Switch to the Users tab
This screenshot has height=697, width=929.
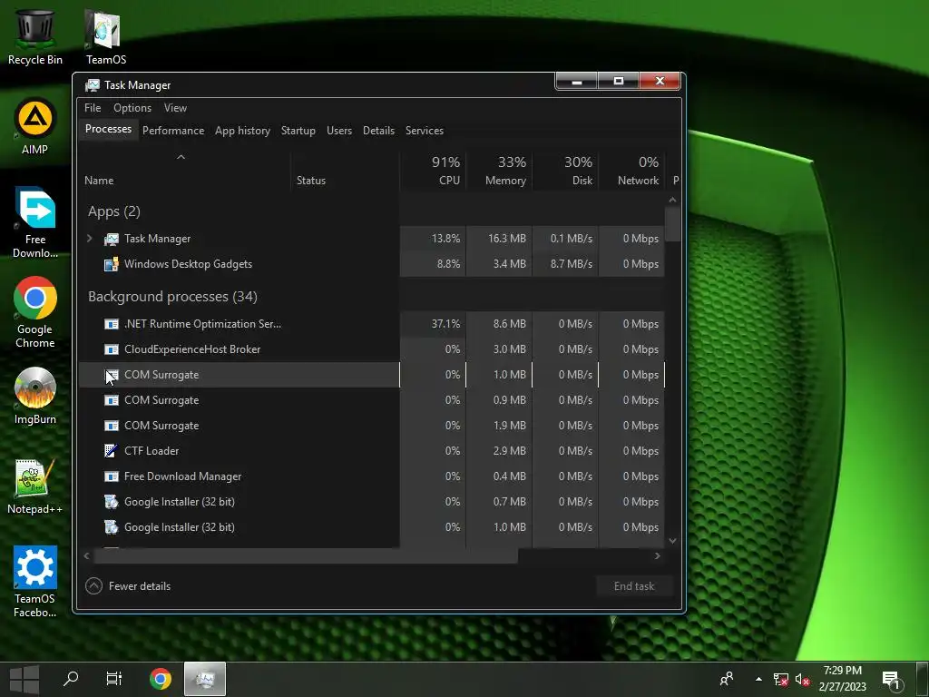(339, 131)
